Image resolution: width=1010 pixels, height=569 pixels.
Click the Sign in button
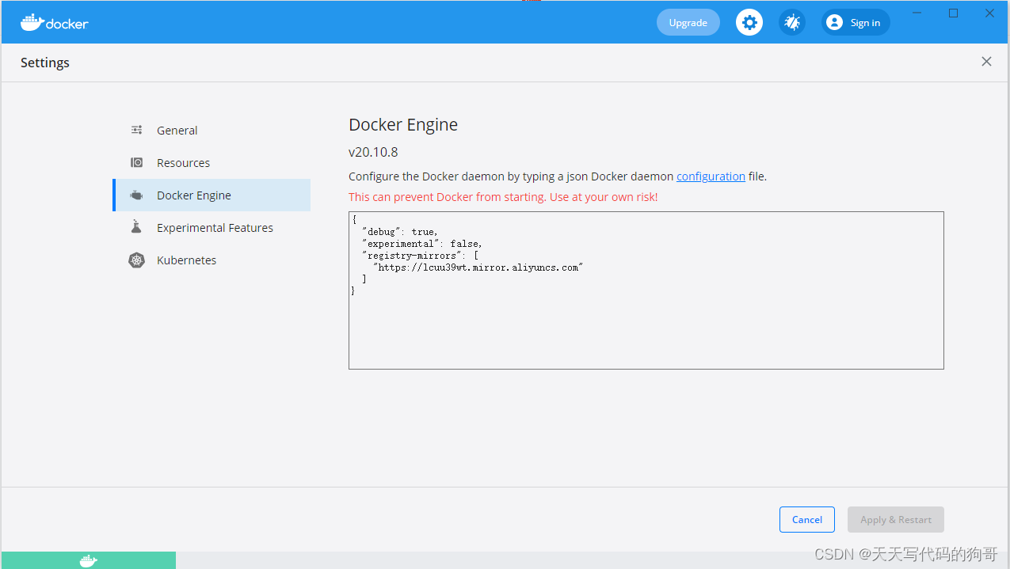[856, 22]
